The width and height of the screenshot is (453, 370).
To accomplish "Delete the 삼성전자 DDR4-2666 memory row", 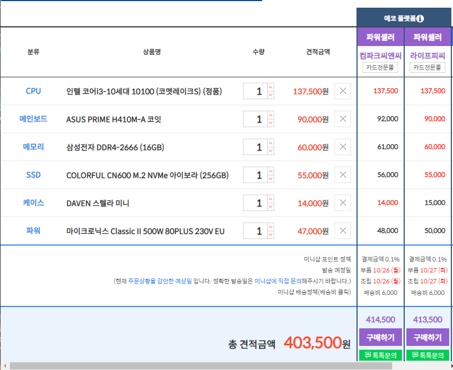I will (343, 147).
